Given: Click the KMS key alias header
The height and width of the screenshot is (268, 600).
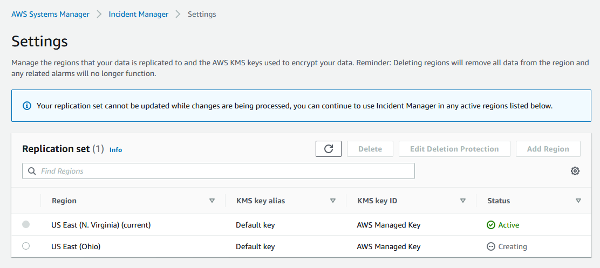Looking at the screenshot, I should tap(261, 201).
